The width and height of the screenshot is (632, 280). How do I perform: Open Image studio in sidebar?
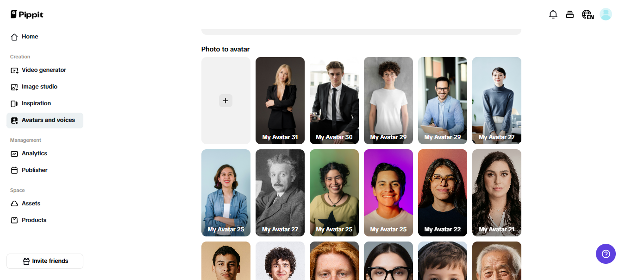(39, 87)
